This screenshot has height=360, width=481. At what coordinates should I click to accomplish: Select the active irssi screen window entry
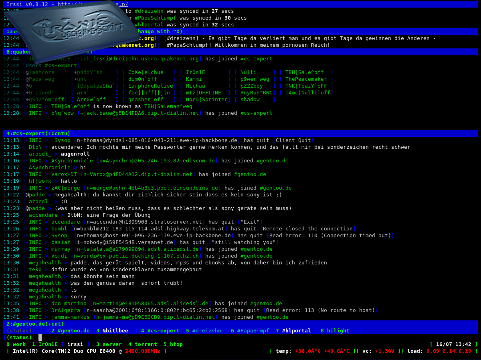pyautogui.click(x=75, y=344)
